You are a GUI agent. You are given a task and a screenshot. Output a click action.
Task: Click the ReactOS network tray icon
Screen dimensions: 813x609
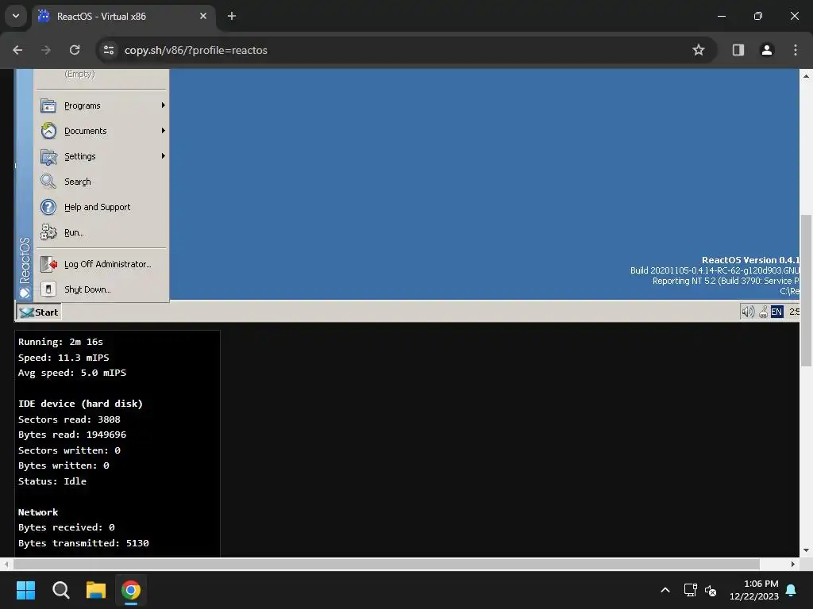[x=763, y=312]
